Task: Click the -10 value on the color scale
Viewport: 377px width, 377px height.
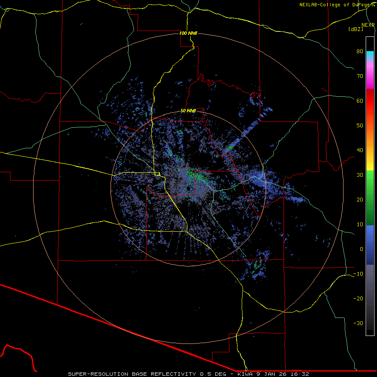Action: pyautogui.click(x=358, y=274)
